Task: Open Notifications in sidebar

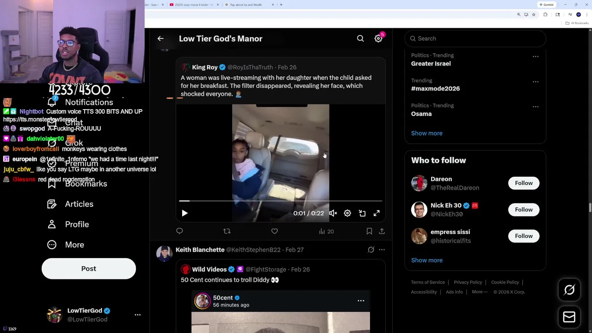Action: [x=80, y=102]
